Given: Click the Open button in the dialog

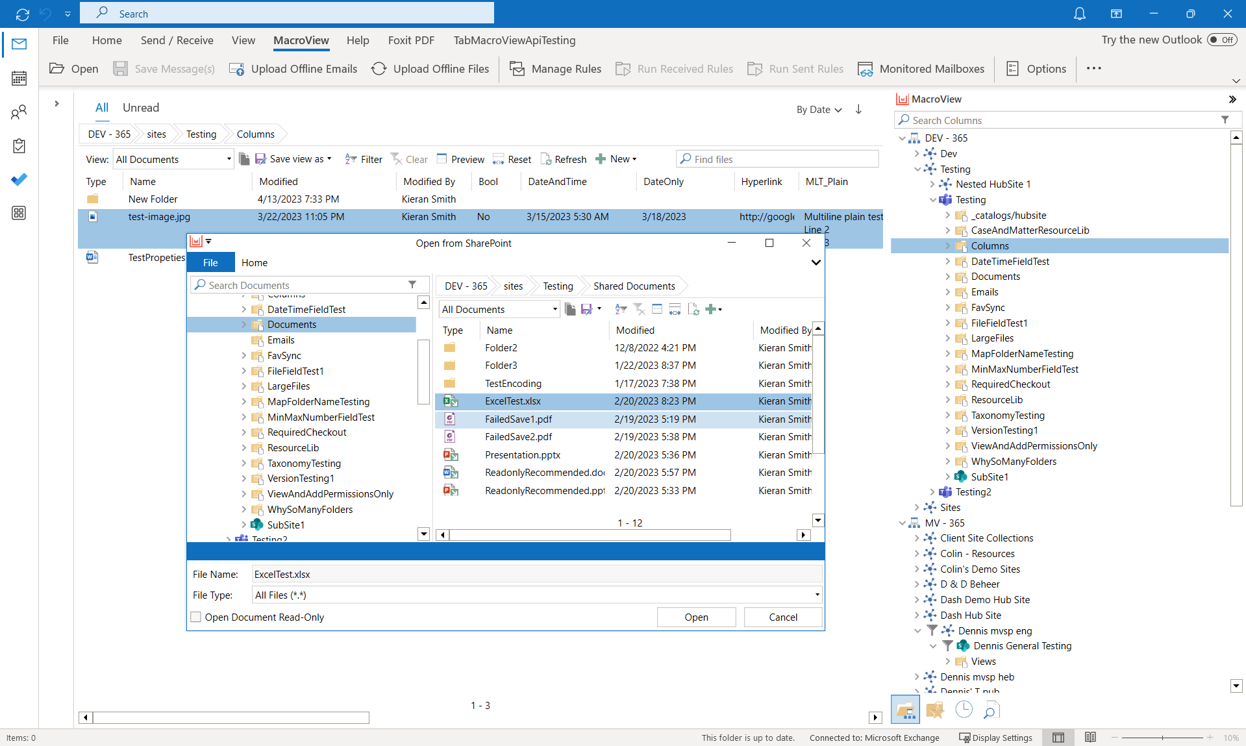Looking at the screenshot, I should [x=696, y=617].
